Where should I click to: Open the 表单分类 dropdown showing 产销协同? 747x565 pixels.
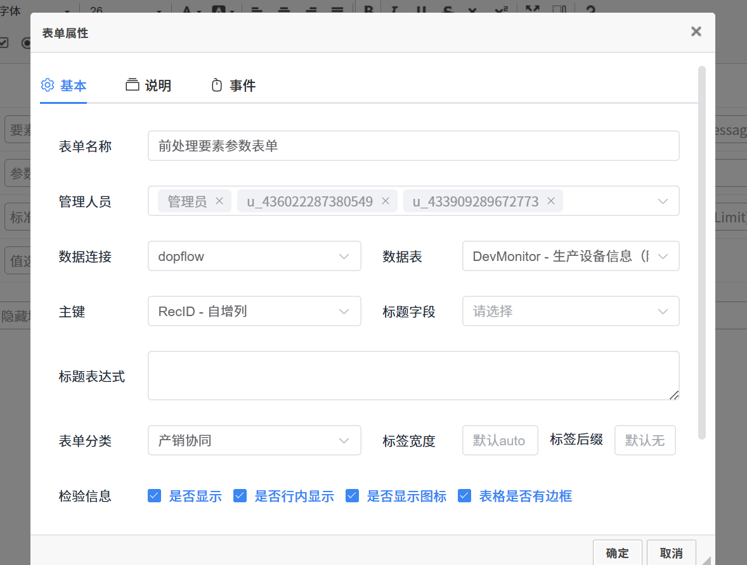click(254, 440)
